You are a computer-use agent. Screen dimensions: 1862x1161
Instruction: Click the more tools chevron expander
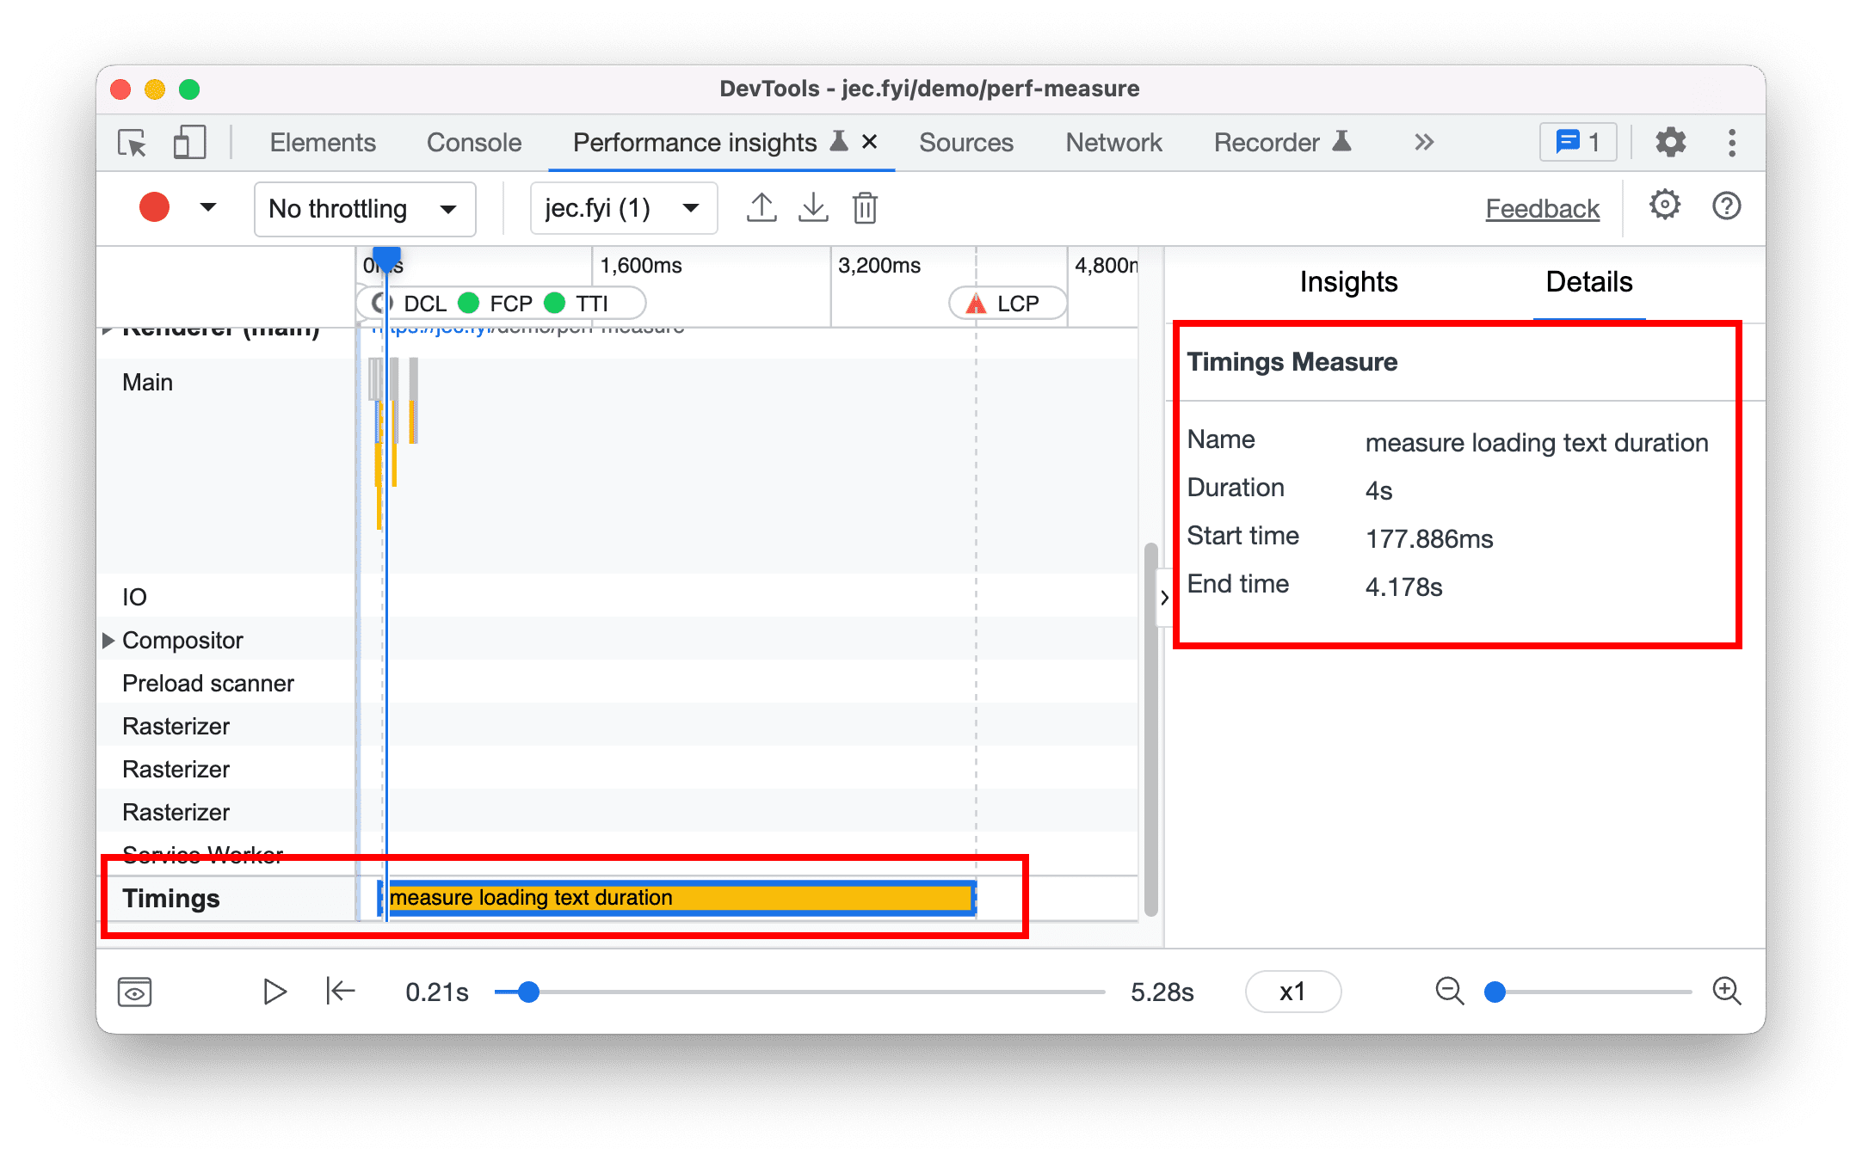click(1425, 142)
